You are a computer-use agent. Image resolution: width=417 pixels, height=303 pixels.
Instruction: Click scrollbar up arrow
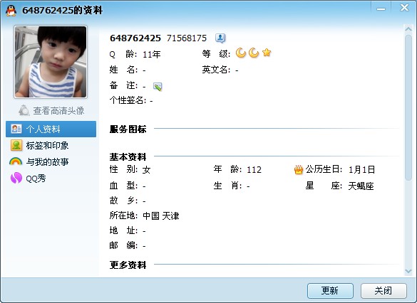point(408,29)
